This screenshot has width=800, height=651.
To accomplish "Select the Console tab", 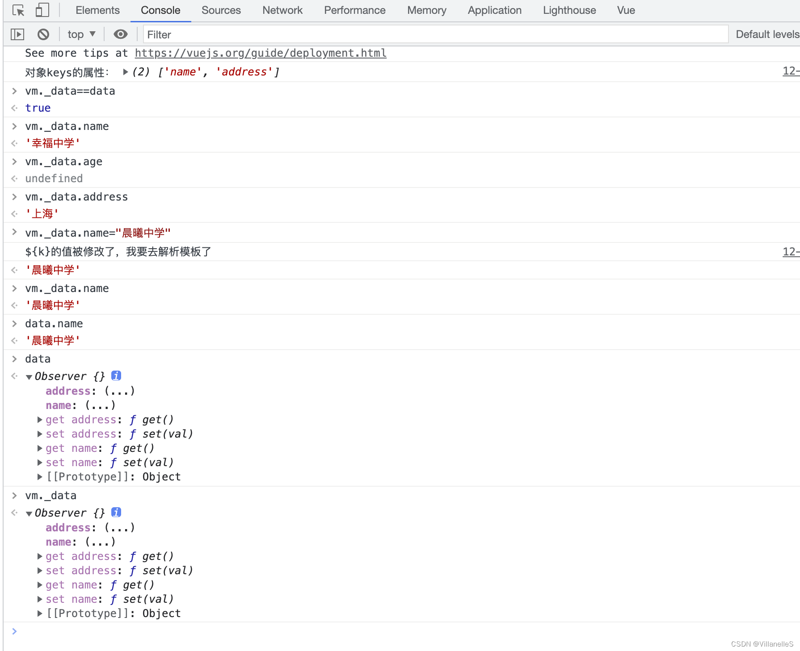I will [x=160, y=10].
